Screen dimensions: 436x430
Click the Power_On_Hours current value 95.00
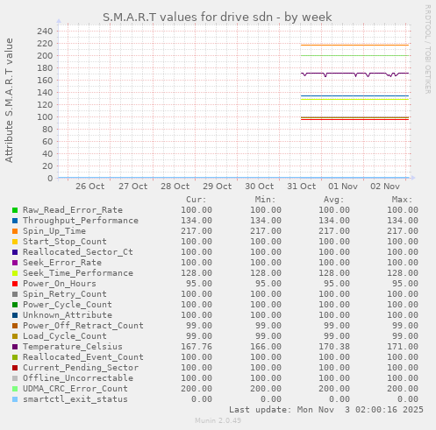point(199,284)
